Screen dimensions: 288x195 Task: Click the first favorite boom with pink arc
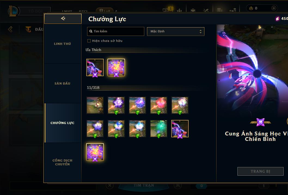[x=95, y=67]
